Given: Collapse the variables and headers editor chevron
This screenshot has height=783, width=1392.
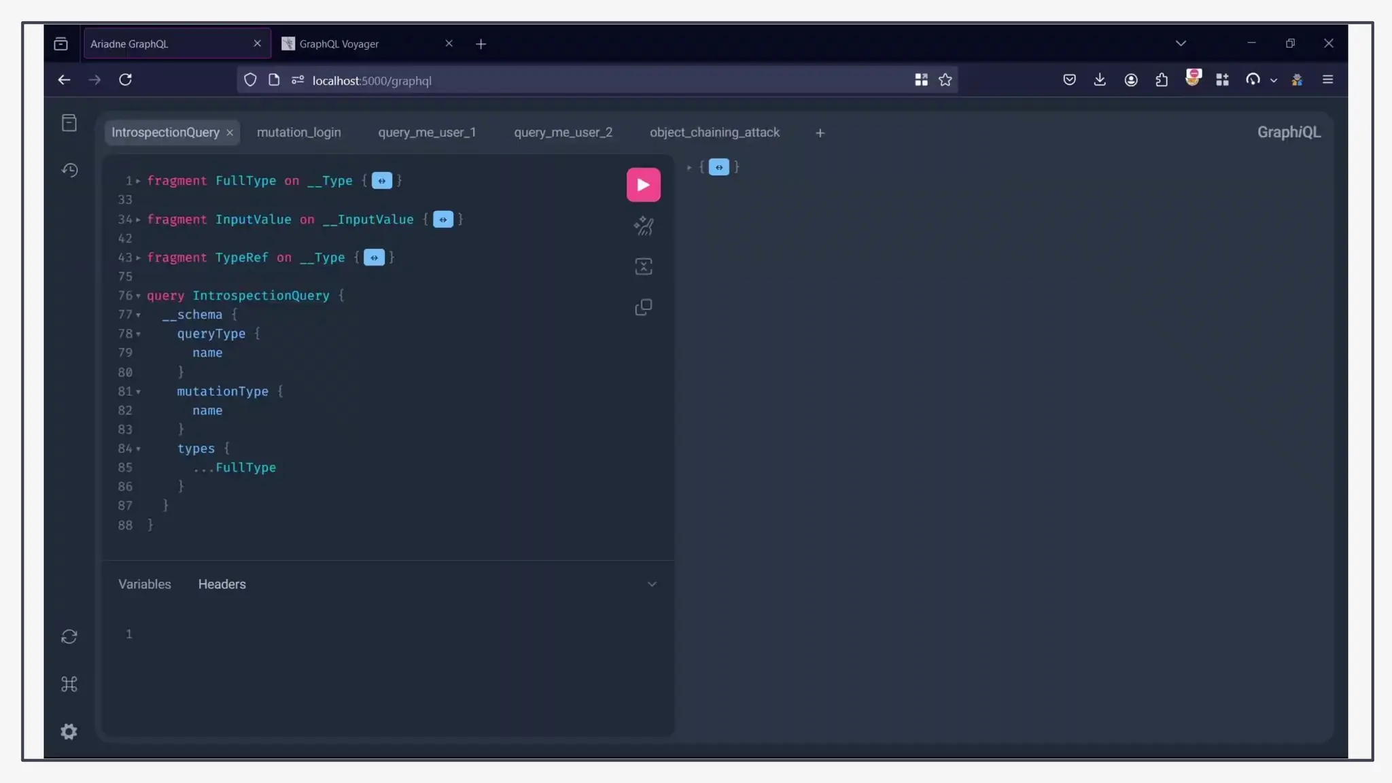Looking at the screenshot, I should click(651, 585).
